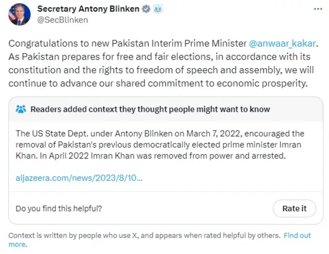Open the aljazeera.com news link
This screenshot has height=254, width=329.
click(80, 178)
